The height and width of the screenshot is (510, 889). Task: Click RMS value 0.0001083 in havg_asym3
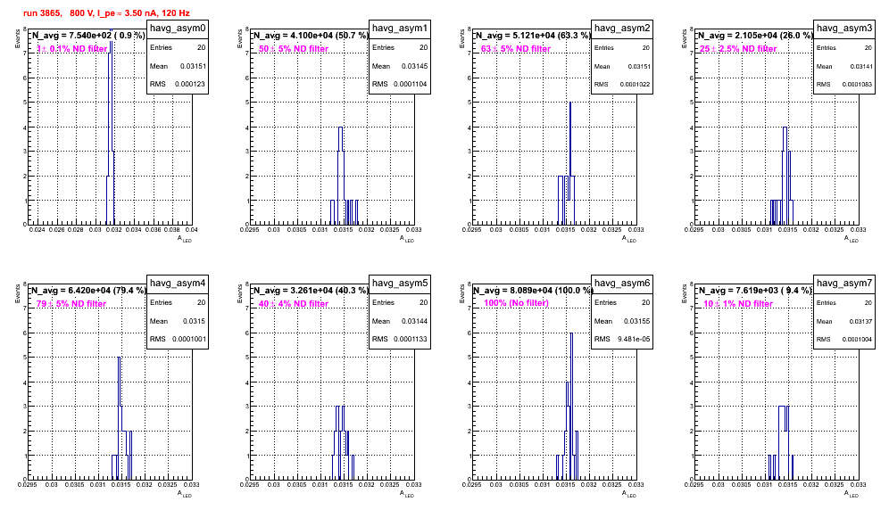[x=857, y=84]
